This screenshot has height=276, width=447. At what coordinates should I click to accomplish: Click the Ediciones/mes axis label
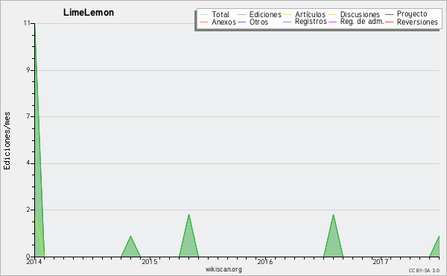[7, 141]
